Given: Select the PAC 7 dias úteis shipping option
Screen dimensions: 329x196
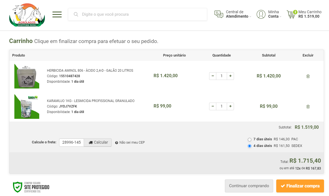Looking at the screenshot, I should pos(250,139).
